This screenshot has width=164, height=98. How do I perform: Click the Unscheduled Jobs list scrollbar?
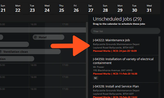tap(159, 54)
